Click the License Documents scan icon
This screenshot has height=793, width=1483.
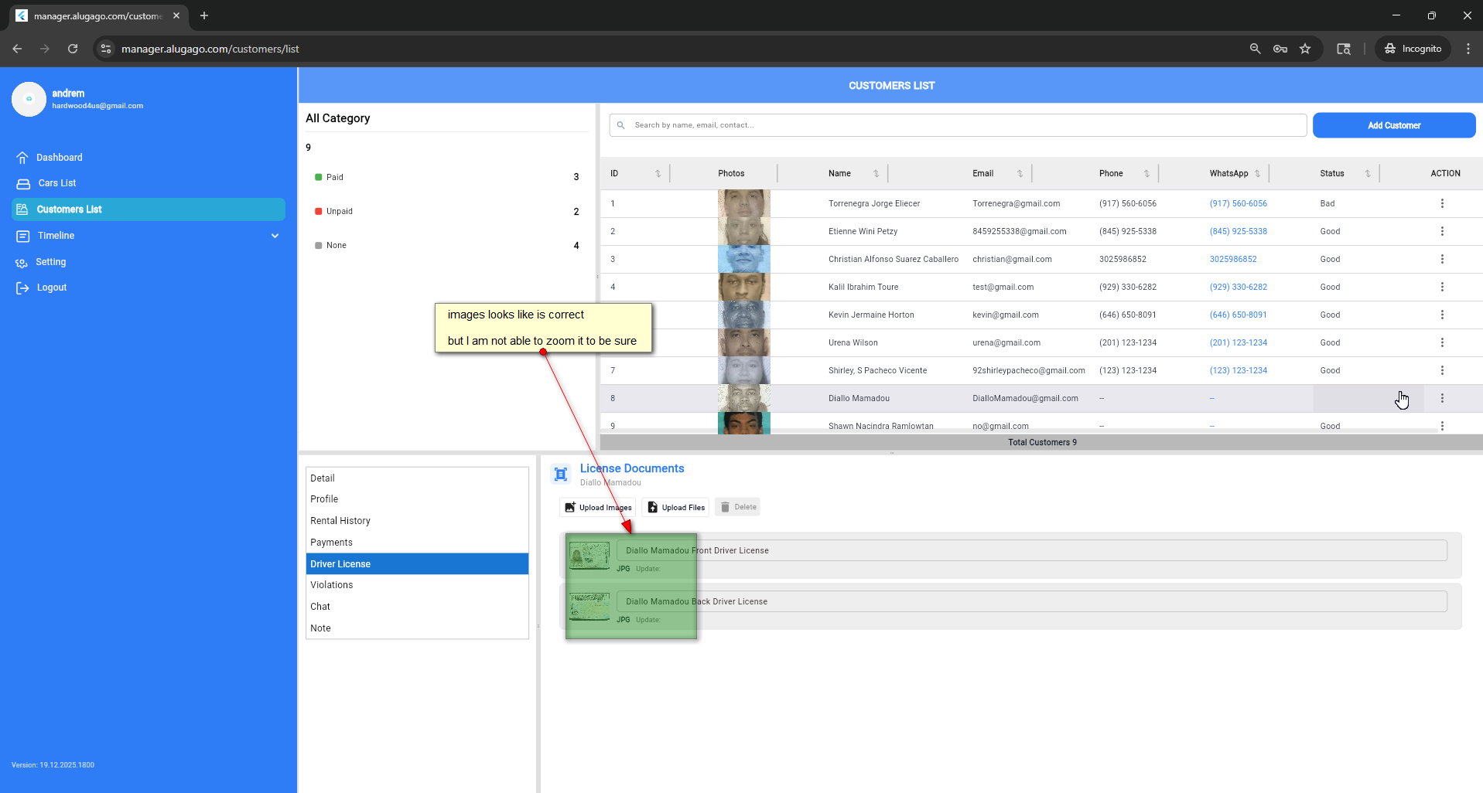tap(561, 474)
